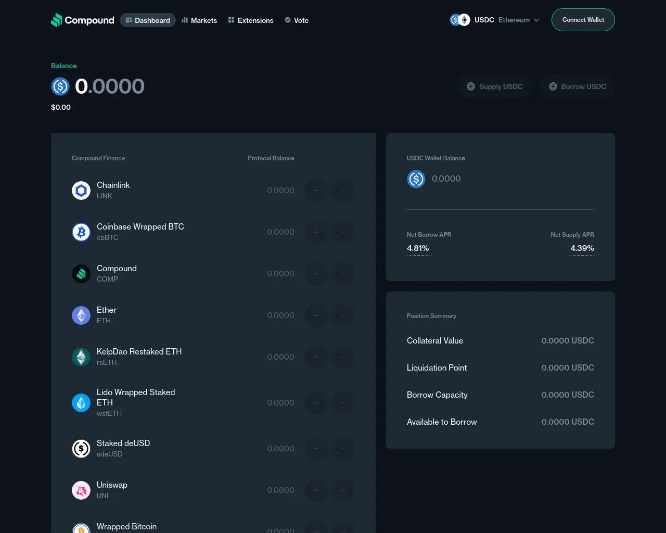
Task: Click the Chainlink asset name
Action: click(113, 185)
